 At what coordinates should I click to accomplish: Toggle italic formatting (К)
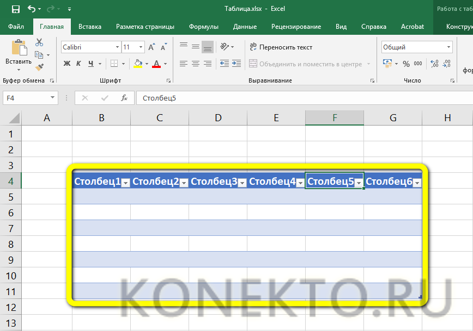tap(80, 64)
